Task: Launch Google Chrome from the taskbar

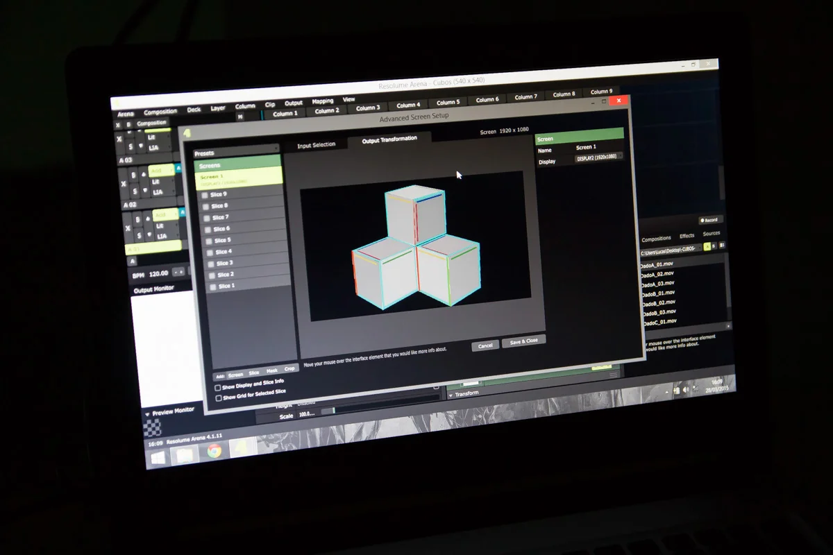Action: click(214, 451)
